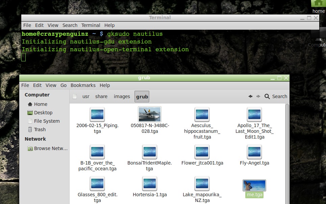Open the Trash from the sidebar
This screenshot has width=326, height=204.
[40, 129]
